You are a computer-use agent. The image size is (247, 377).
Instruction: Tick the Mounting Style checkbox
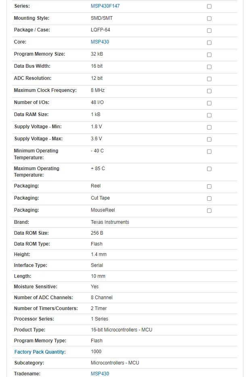click(x=209, y=19)
